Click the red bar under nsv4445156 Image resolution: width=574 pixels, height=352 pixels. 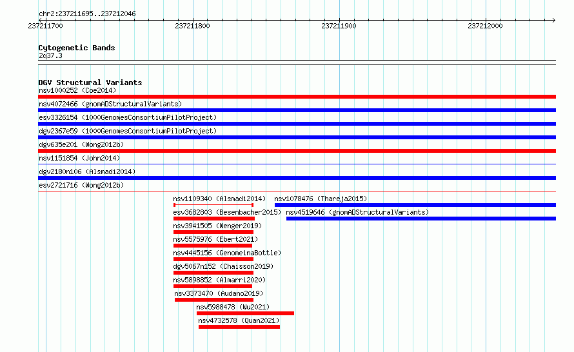[x=213, y=259]
